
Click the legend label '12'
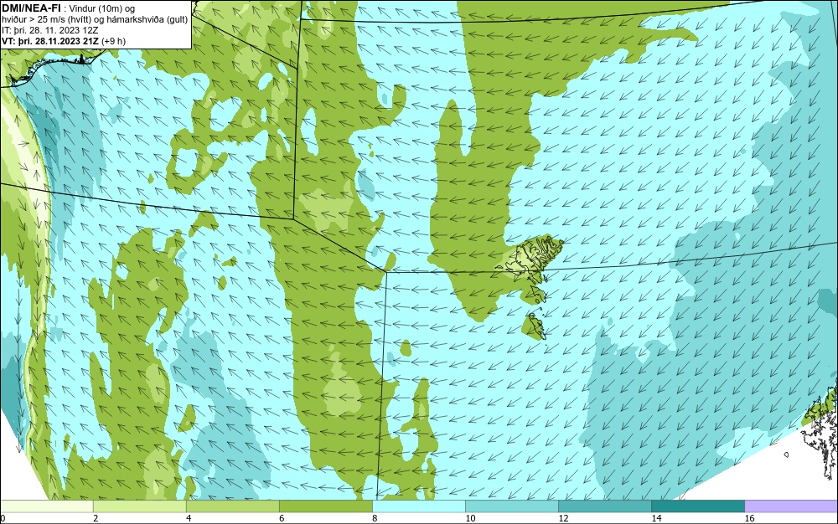tap(563, 518)
